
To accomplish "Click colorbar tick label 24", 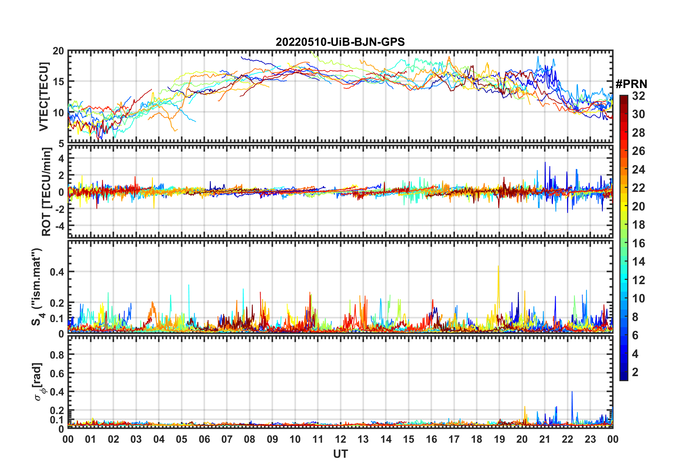I will point(638,170).
